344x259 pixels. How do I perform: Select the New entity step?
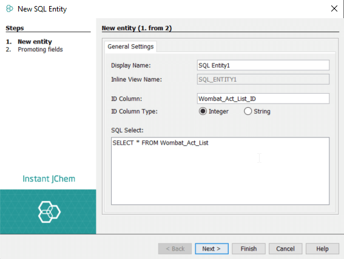[x=35, y=42]
